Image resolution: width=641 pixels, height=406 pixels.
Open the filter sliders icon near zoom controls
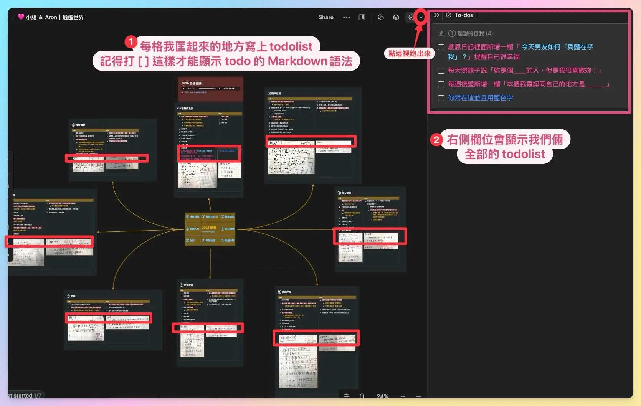click(347, 396)
